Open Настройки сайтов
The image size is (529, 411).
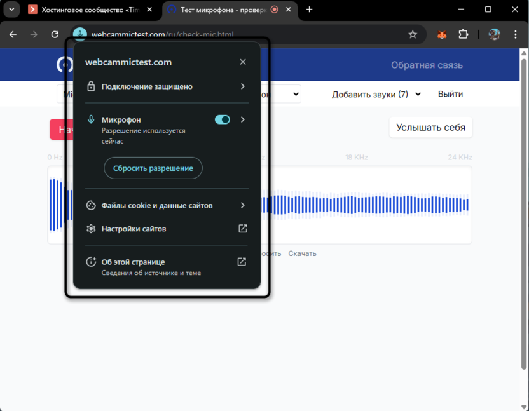[167, 229]
